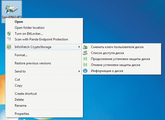This screenshot has width=165, height=120.
Task: Click the Local Disk (C) desktop shortcut icon
Action: pyautogui.click(x=12, y=10)
